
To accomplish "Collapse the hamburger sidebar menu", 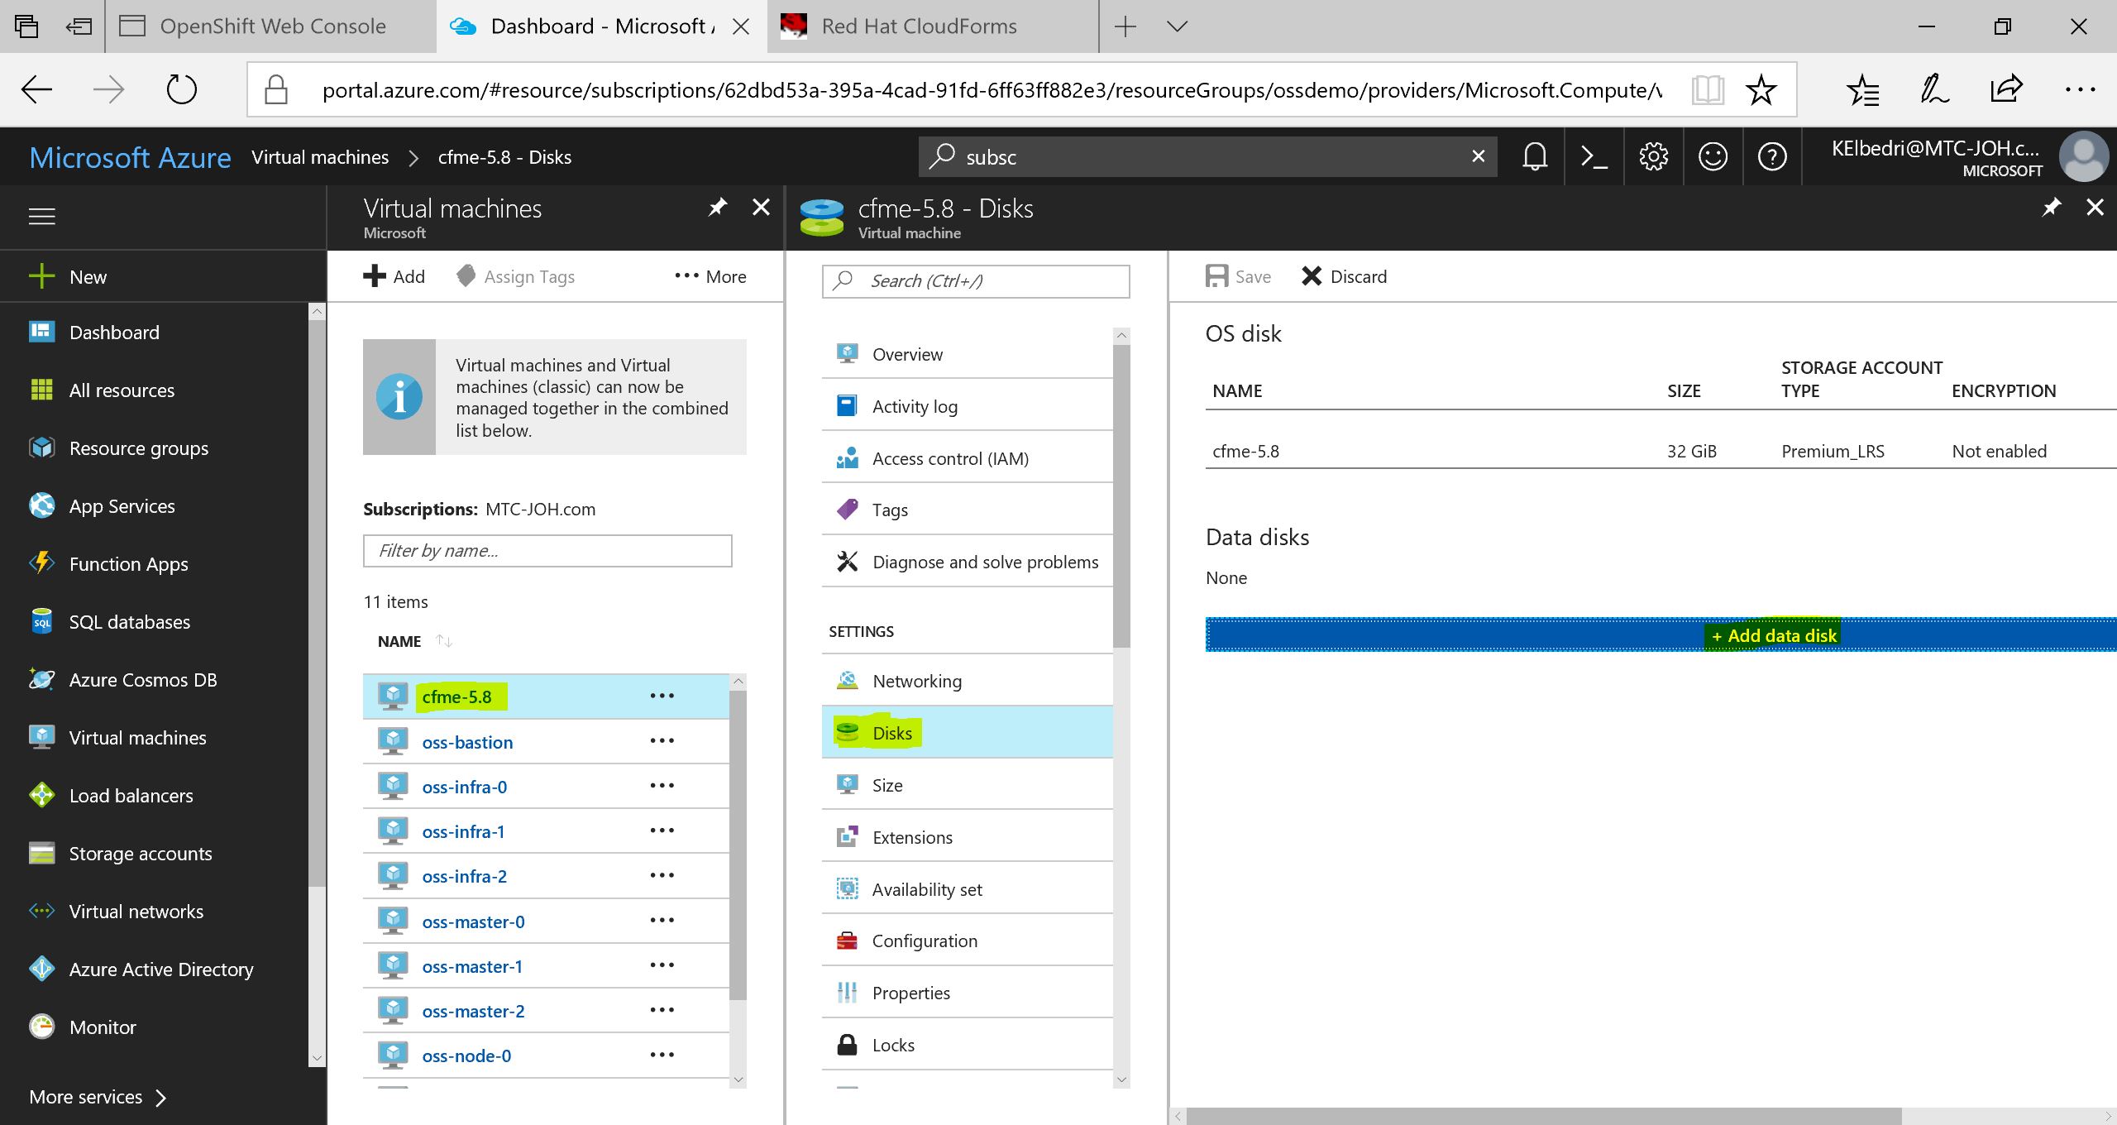I will (x=42, y=217).
